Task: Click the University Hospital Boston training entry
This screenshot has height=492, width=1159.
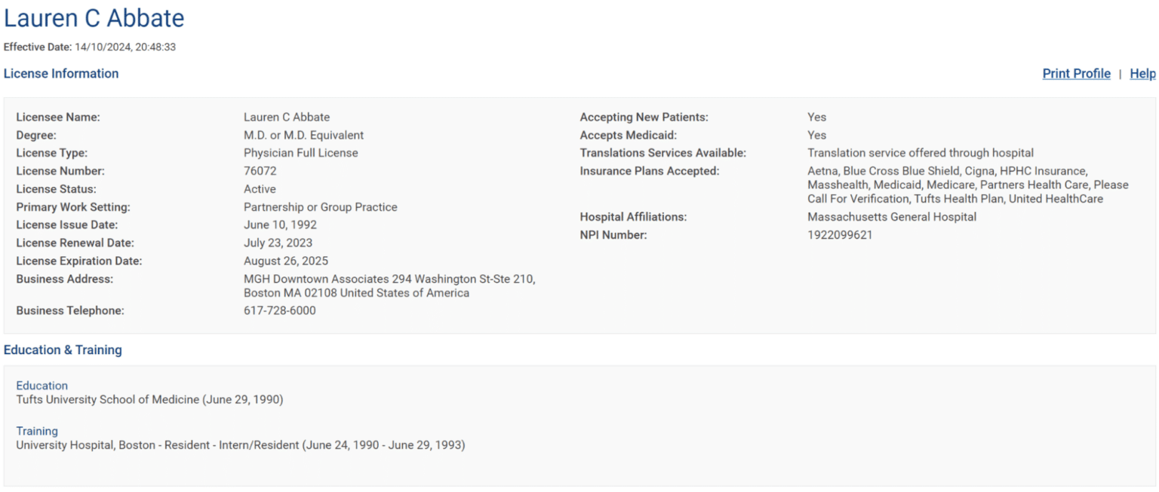Action: [x=240, y=445]
